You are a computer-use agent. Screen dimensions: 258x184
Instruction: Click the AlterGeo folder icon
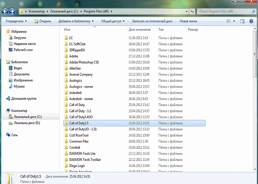[x=66, y=68]
